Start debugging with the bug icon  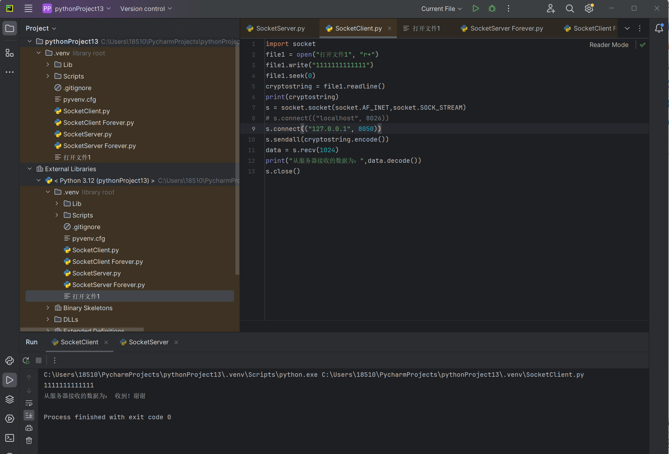(492, 9)
